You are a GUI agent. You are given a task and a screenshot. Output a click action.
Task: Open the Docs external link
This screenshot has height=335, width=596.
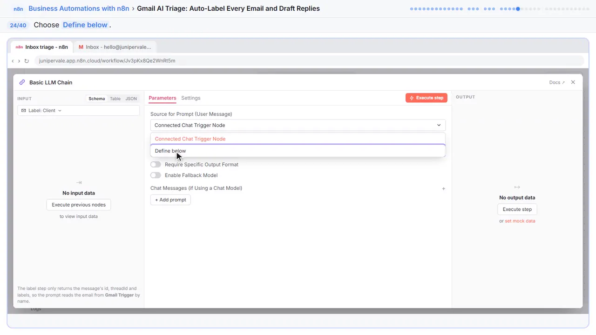[x=557, y=82]
